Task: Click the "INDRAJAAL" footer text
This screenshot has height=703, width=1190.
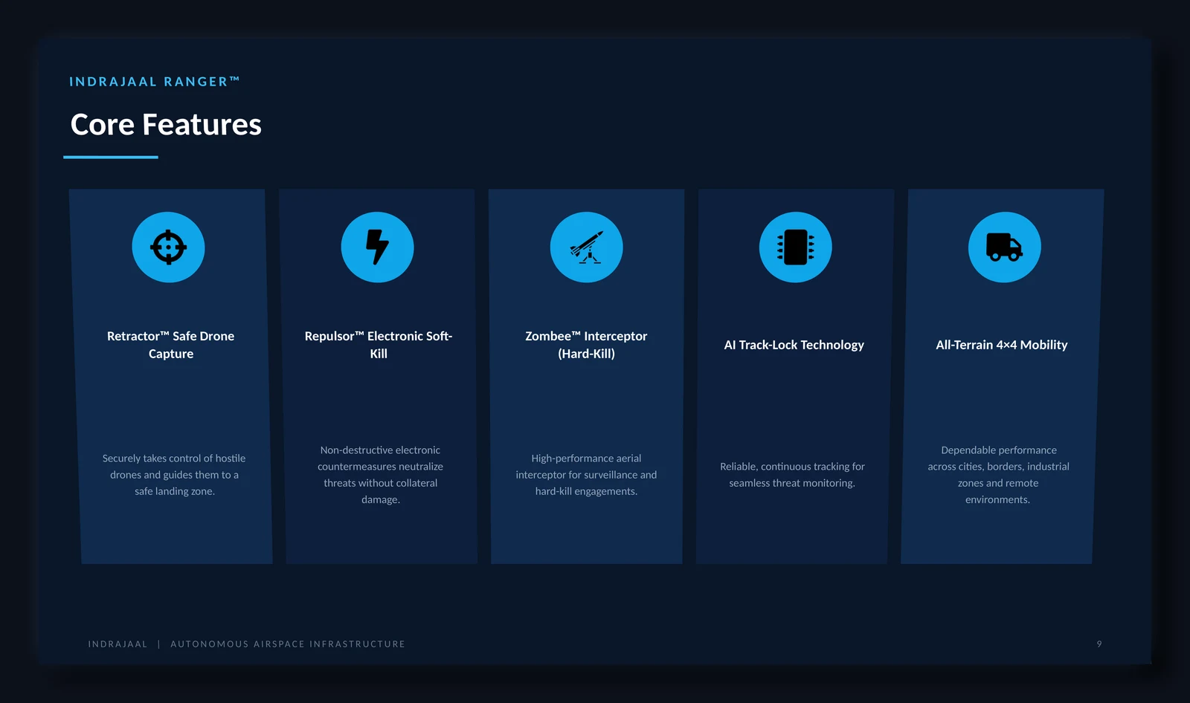Action: 118,644
